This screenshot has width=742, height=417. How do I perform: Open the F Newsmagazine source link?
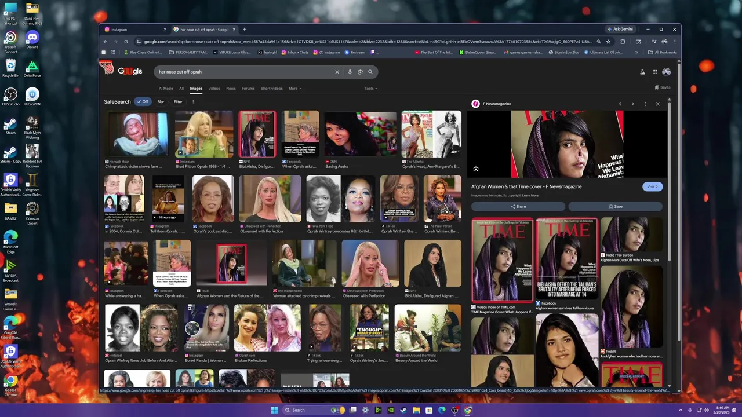tap(492, 104)
